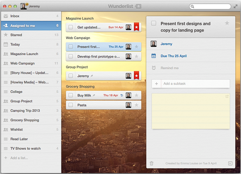The height and width of the screenshot is (174, 241).
Task: Click Add a list at sidebar bottom
Action: [19, 158]
